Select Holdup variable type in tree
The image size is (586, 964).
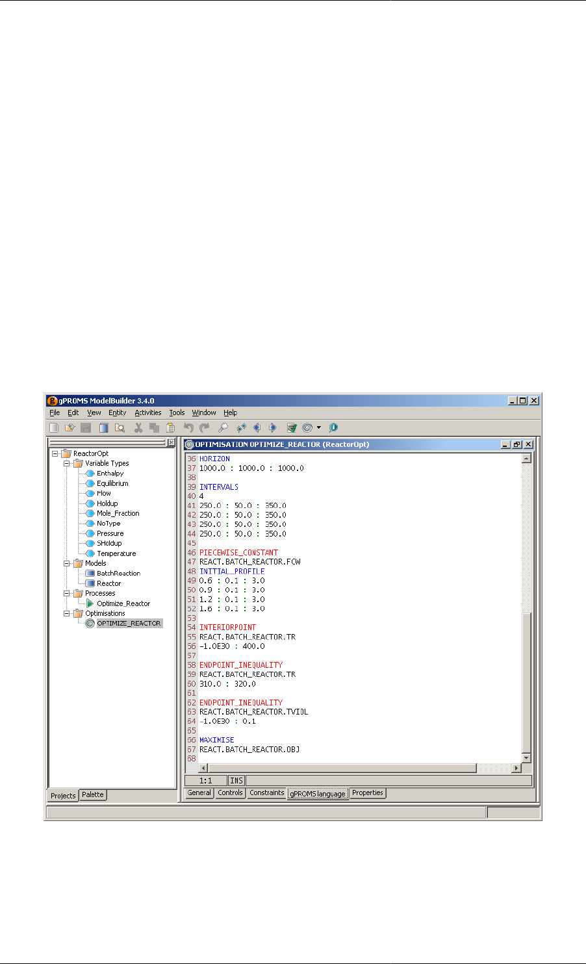(107, 503)
